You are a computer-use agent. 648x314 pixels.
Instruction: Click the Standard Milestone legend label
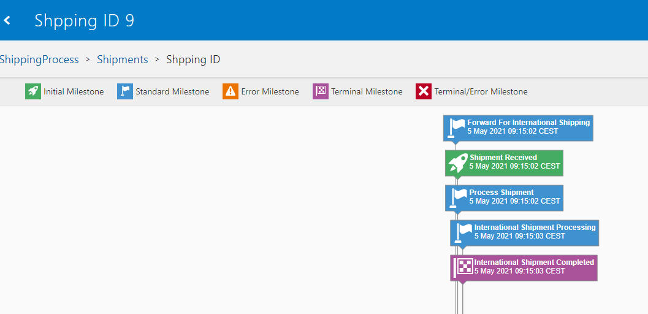[x=172, y=92]
